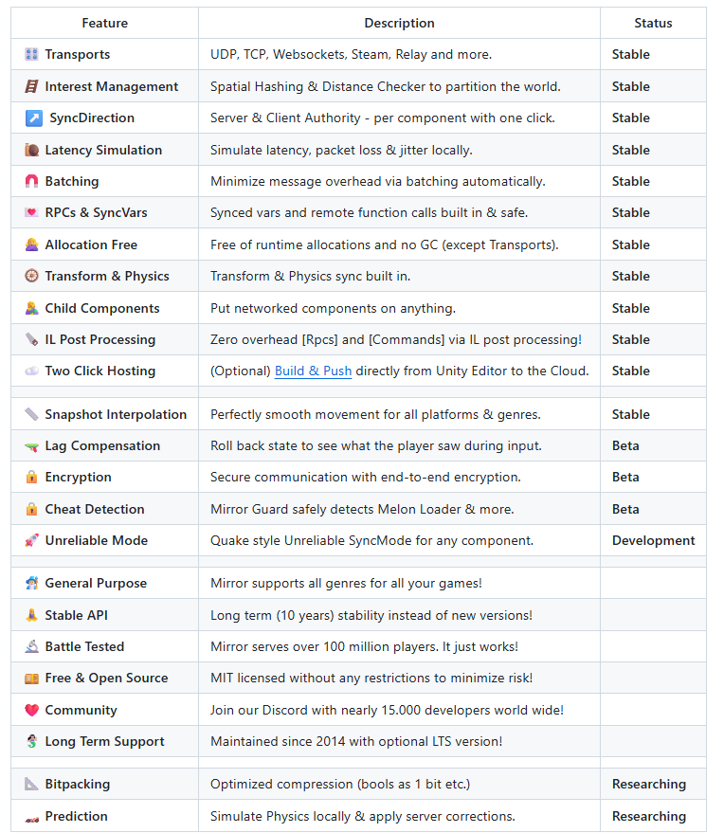Click the Interest Management emoji icon
The image size is (724, 833).
coord(32,86)
